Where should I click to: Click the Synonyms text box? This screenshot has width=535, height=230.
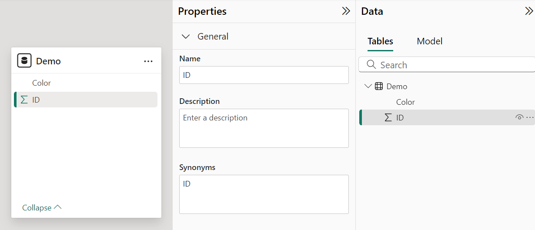264,194
